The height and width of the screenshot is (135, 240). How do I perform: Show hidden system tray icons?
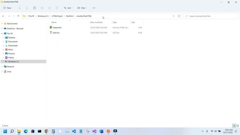(x=202, y=131)
